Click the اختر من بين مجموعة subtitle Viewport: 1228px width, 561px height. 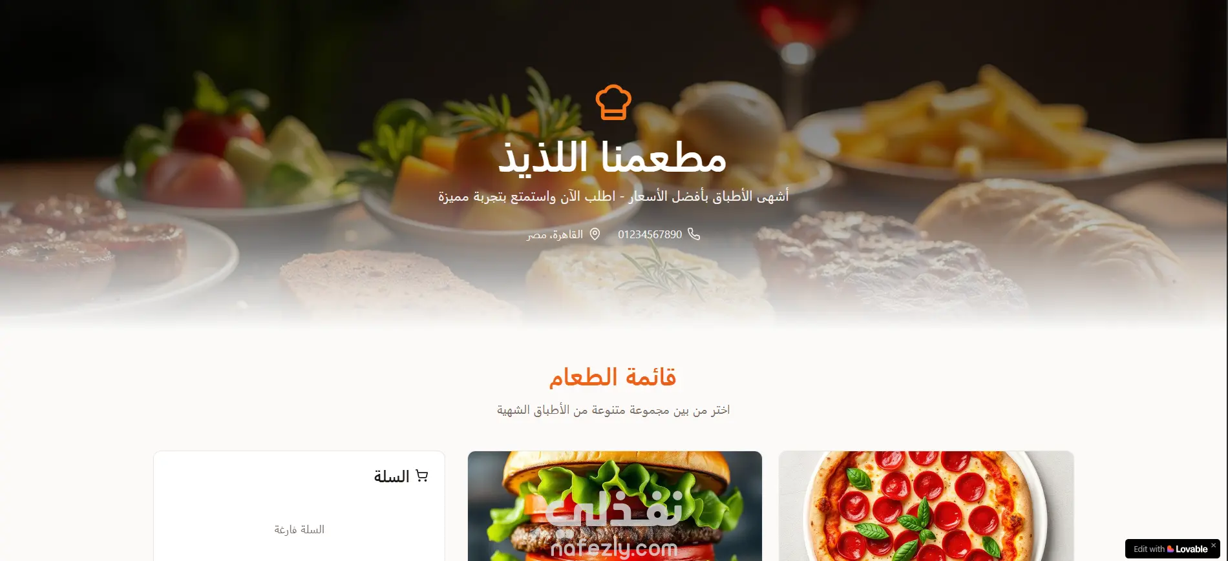[613, 410]
